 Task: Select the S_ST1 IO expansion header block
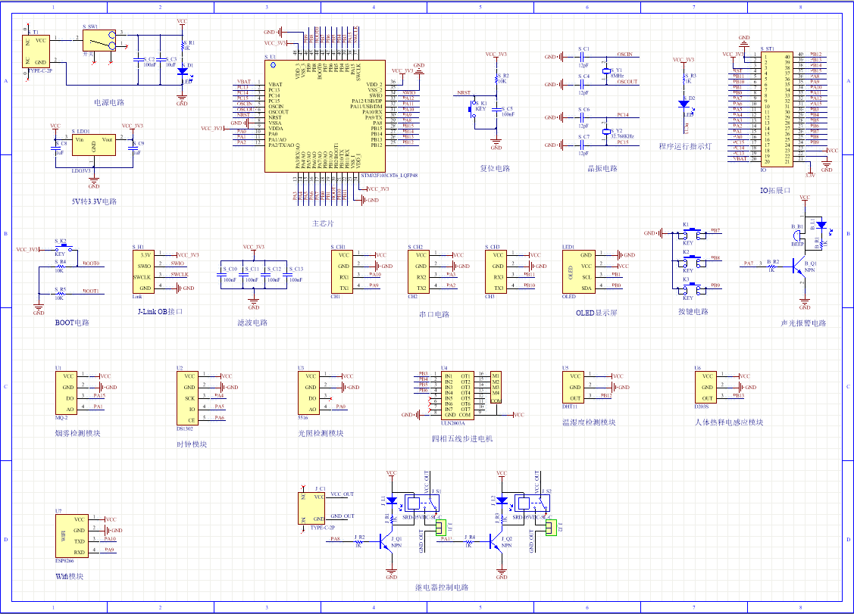[777, 109]
